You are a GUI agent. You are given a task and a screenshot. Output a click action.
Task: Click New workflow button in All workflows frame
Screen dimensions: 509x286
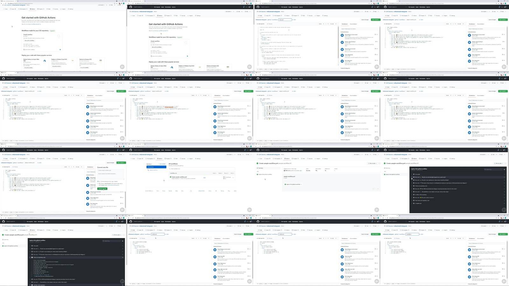[x=162, y=164]
